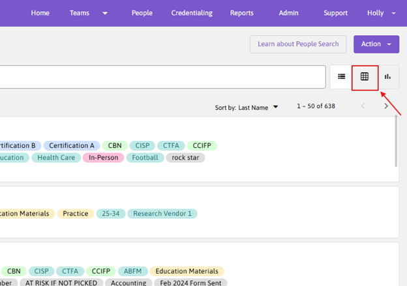Click the rock star tag
The image size is (407, 286).
[x=185, y=158]
